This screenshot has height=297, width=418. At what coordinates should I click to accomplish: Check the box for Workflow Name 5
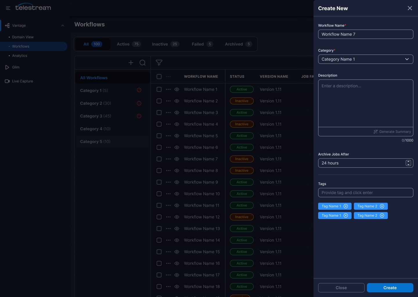click(159, 136)
